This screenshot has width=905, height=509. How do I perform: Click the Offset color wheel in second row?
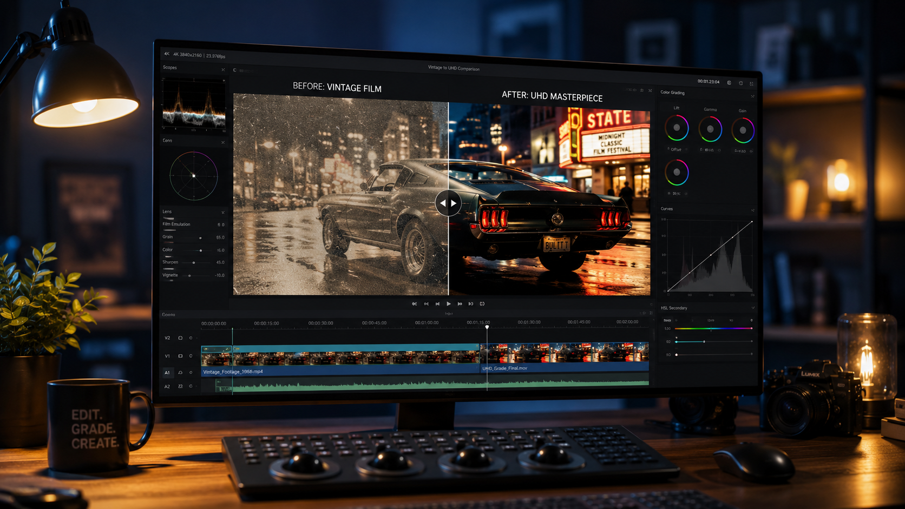pos(677,173)
